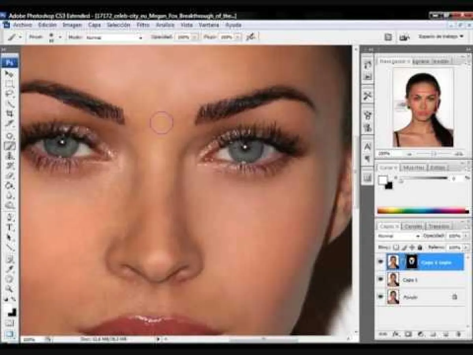Click the layer mask thumbnail on top layer
Image resolution: width=473 pixels, height=355 pixels.
411,262
